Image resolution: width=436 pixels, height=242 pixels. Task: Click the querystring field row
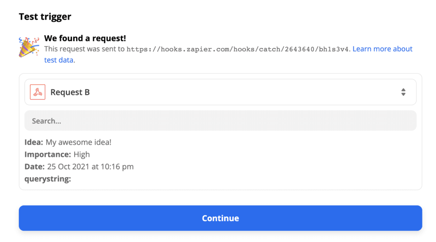pos(48,179)
